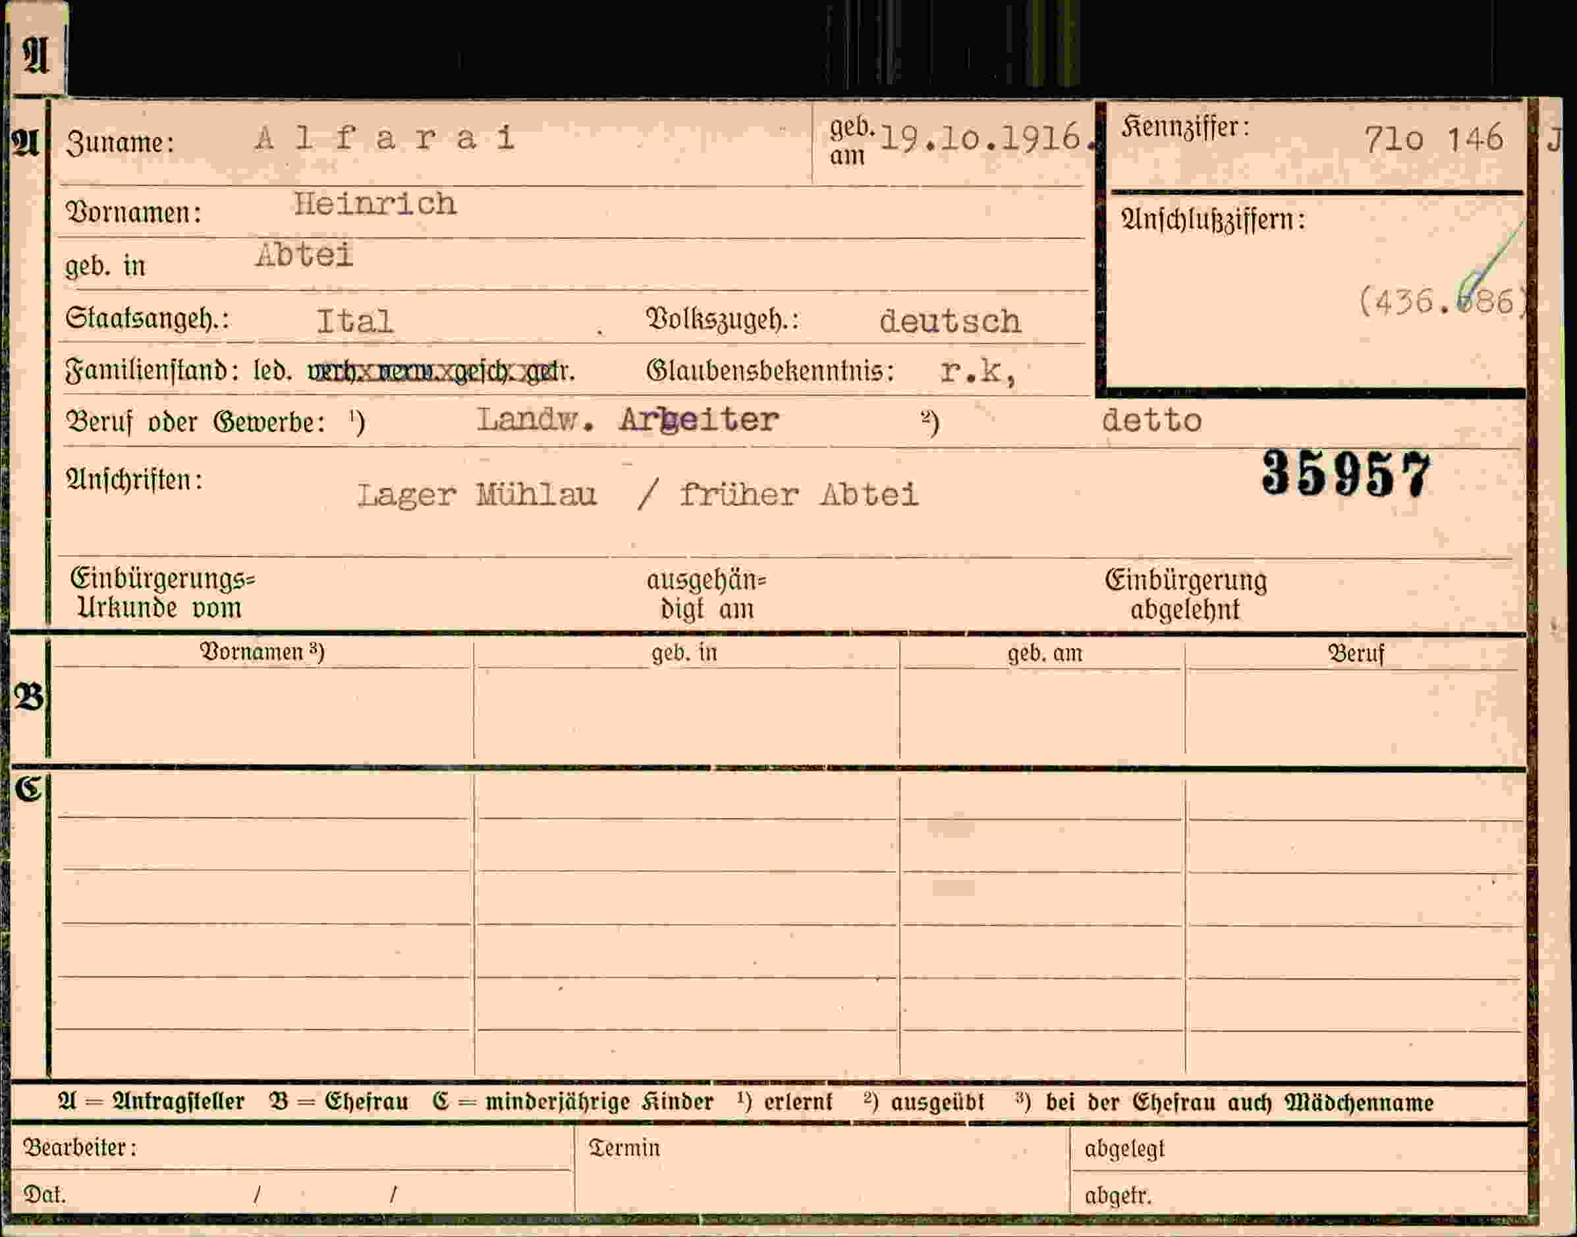This screenshot has width=1577, height=1237.
Task: Click the "Glaubensbekenntnis:" label
Action: [770, 371]
